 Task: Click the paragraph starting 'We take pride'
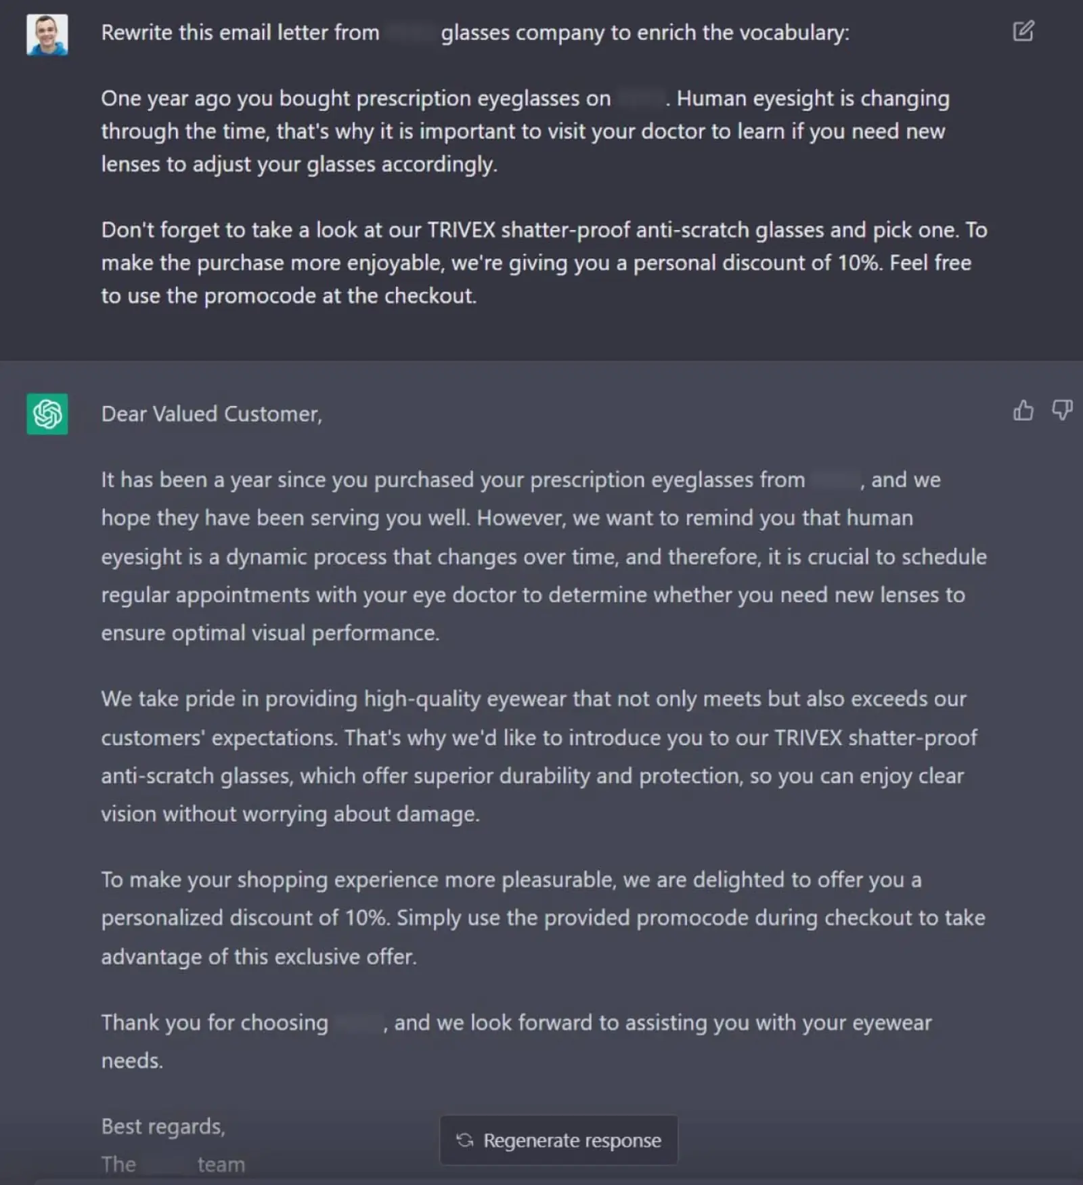(539, 756)
